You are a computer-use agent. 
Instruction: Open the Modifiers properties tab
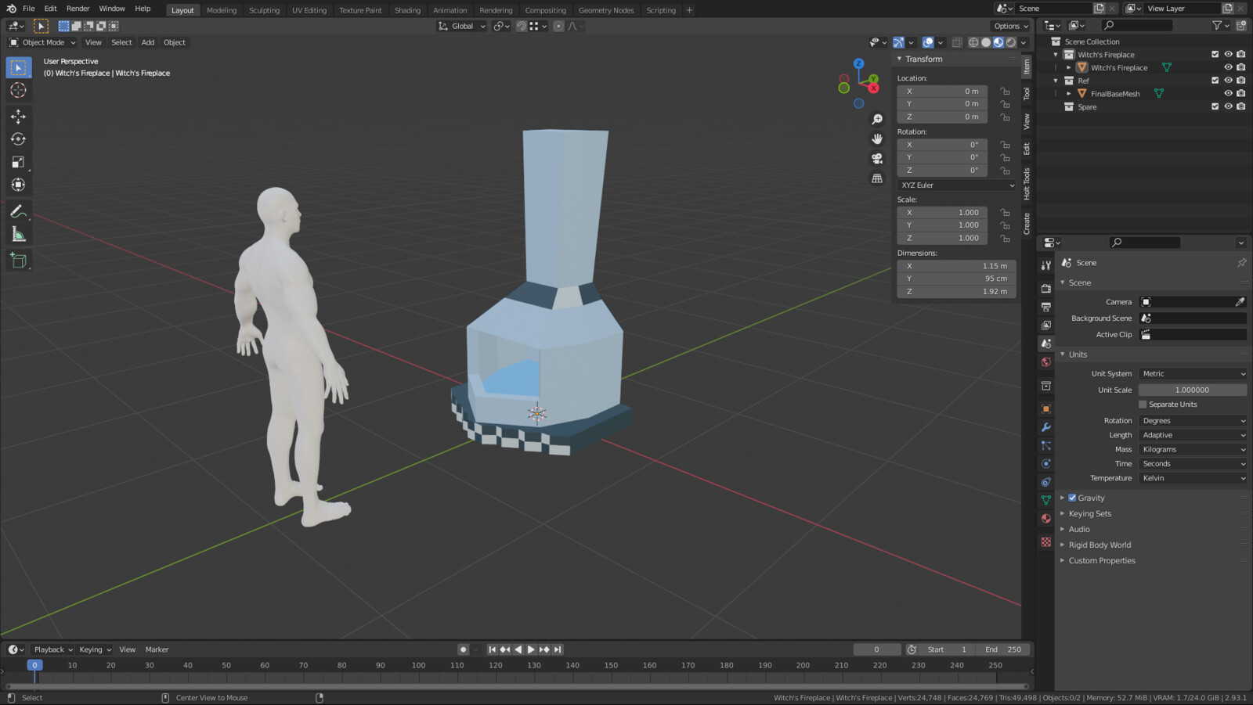pos(1045,427)
